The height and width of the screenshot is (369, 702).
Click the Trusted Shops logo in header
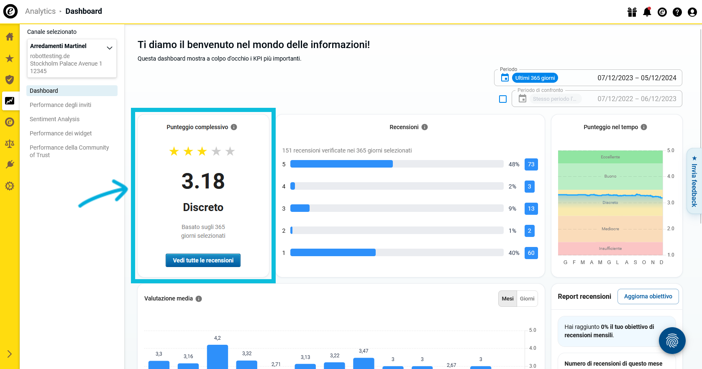[10, 11]
